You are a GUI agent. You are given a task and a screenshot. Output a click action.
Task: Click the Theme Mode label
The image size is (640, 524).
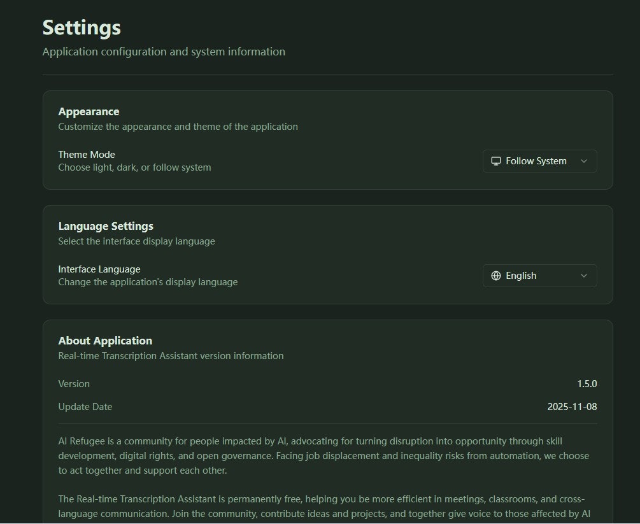coord(86,155)
